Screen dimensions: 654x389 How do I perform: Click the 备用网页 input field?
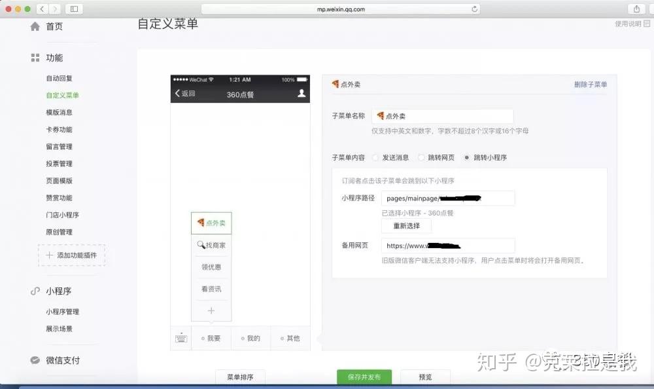coord(448,246)
